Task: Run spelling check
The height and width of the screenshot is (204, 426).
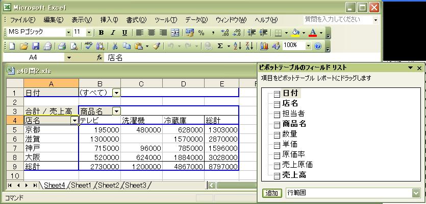Action: coord(89,46)
